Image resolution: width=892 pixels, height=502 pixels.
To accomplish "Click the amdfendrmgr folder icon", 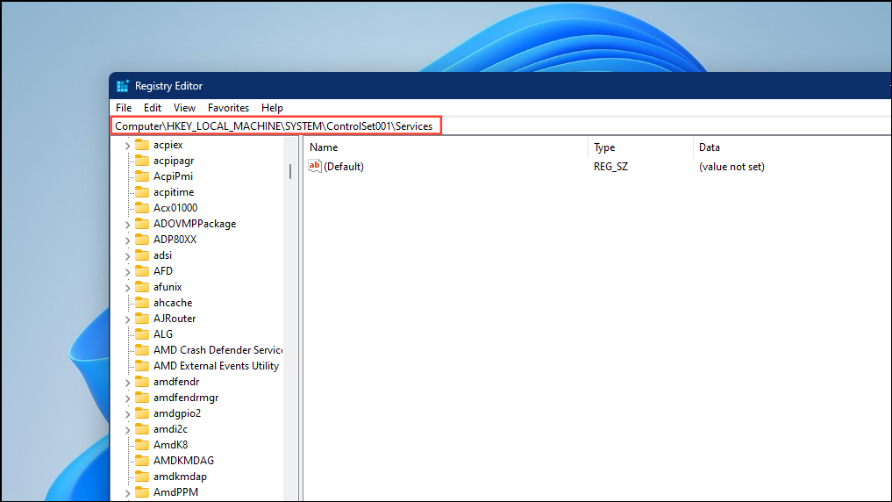I will 142,398.
